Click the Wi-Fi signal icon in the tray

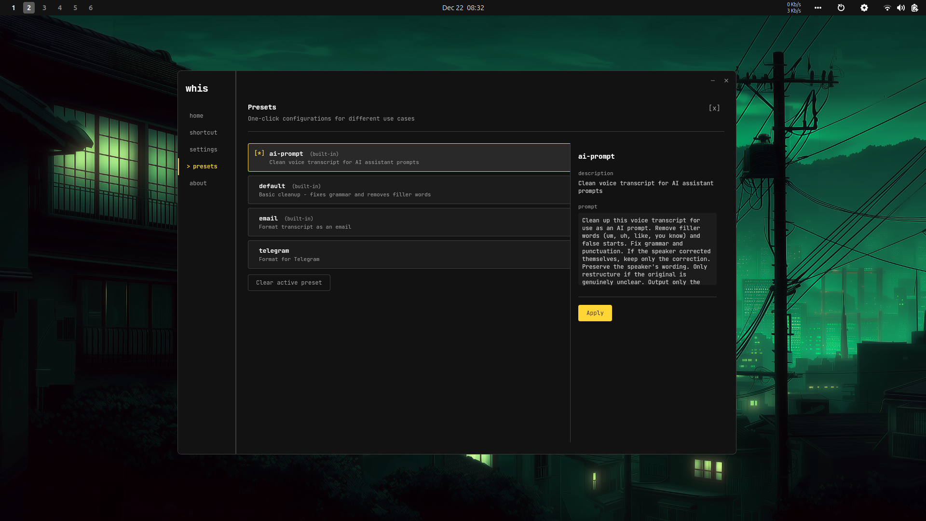click(887, 8)
